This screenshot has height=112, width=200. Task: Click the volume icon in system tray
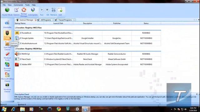[x=186, y=109]
